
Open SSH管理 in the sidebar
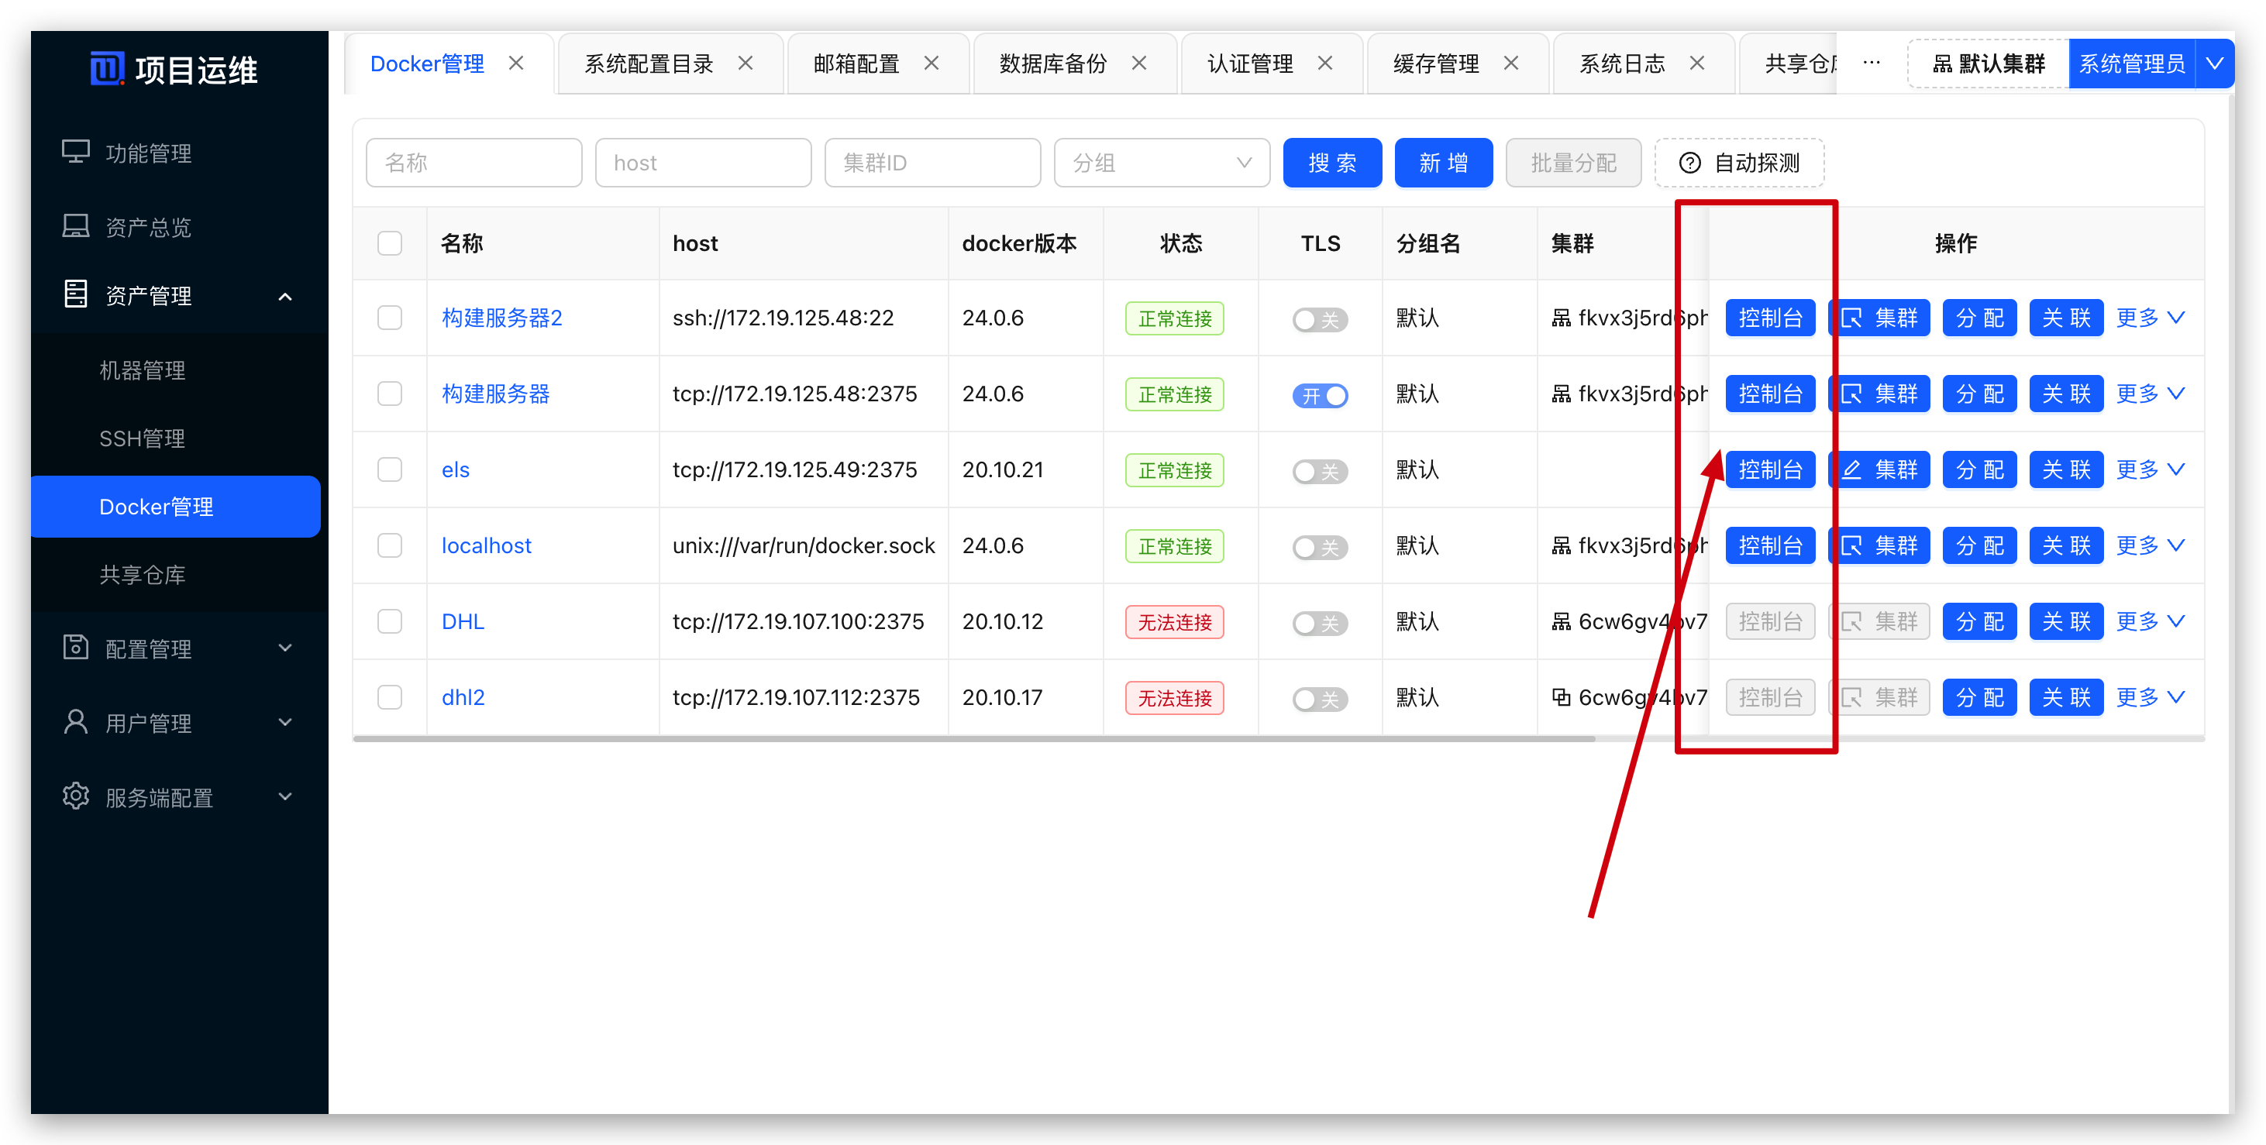click(142, 438)
